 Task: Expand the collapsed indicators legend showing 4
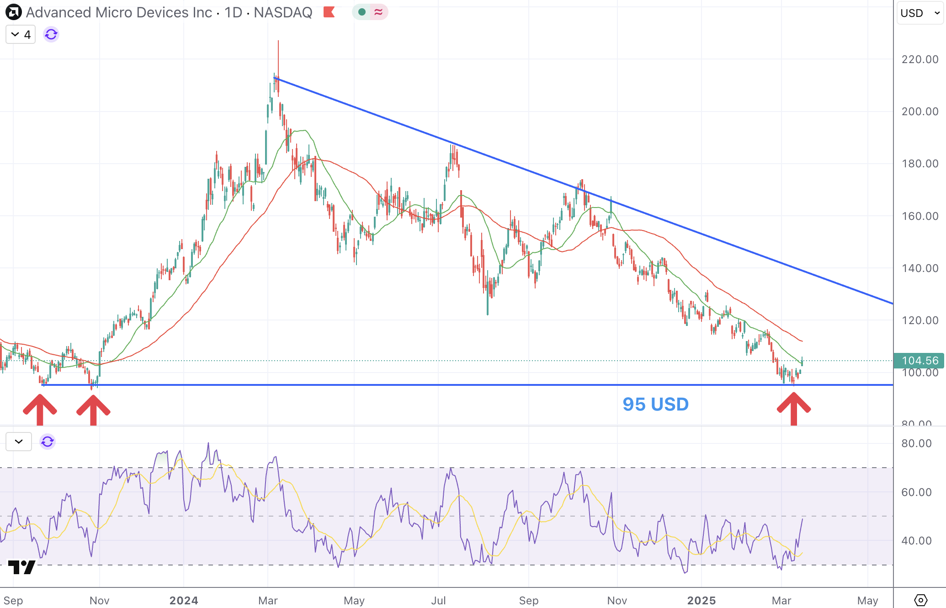click(x=21, y=35)
